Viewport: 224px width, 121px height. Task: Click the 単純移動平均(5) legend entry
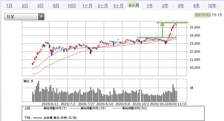[x=55, y=108]
